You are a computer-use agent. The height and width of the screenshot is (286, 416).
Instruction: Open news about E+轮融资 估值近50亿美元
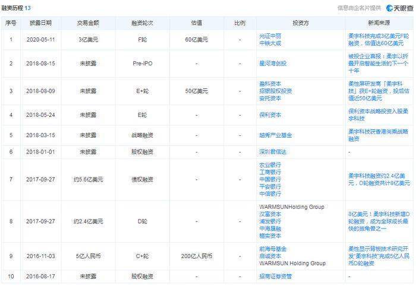coord(379,91)
